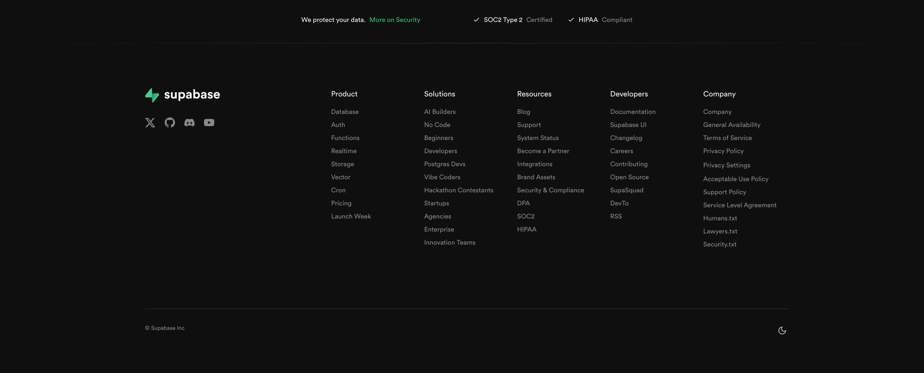Open Supabase Discord icon
Screen dimensions: 924x373
point(189,123)
